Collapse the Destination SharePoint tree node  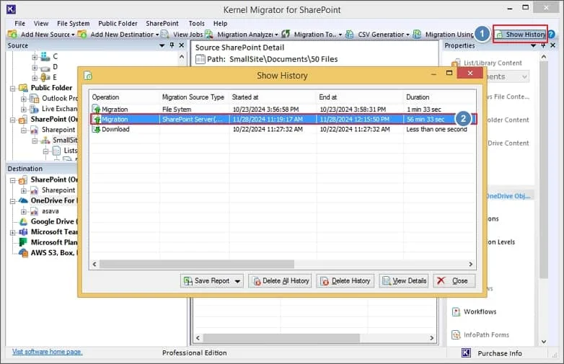(12, 179)
